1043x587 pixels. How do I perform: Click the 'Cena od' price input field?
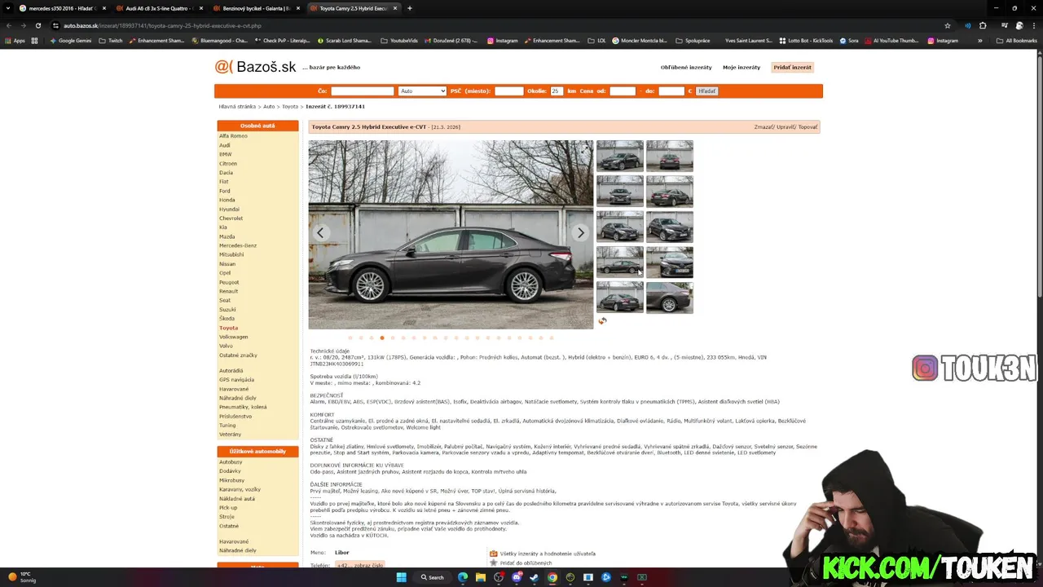(623, 91)
